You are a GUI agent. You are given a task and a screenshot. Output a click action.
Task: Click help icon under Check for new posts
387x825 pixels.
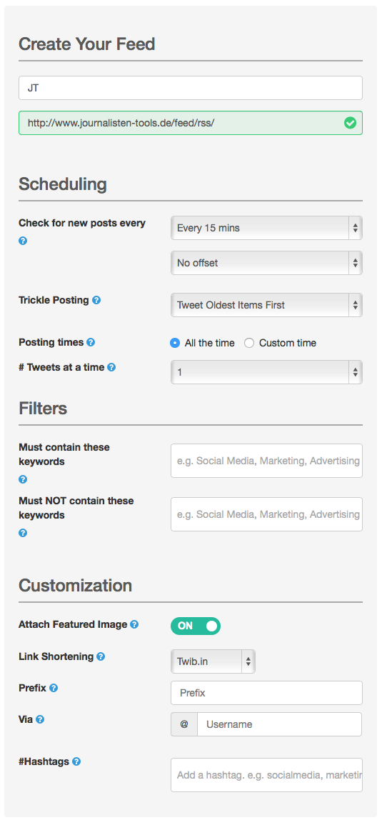click(x=23, y=241)
